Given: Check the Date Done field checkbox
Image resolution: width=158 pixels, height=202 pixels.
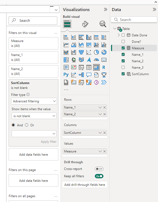Looking at the screenshot, I should coord(123,35).
